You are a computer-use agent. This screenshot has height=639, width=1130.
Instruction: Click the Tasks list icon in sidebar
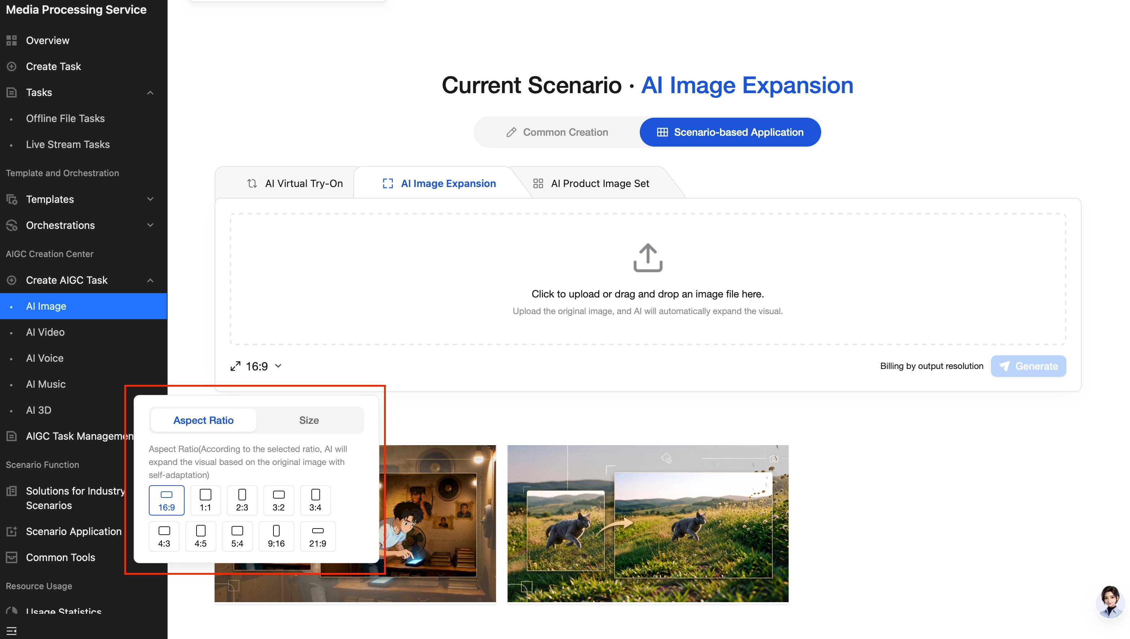12,92
